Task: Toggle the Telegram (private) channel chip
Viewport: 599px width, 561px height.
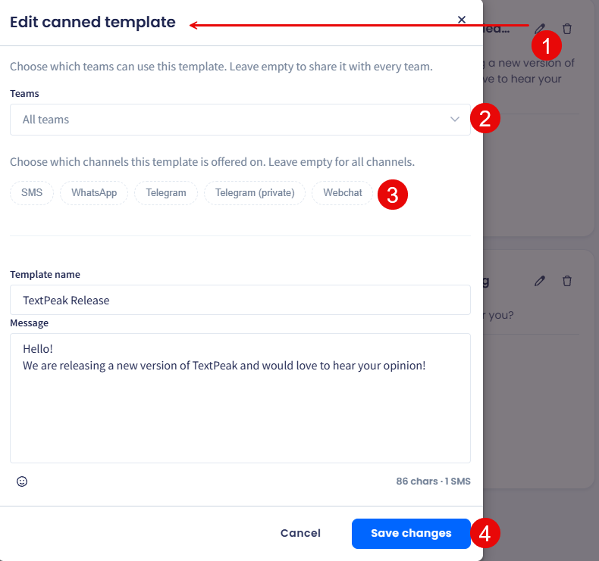Action: pos(255,192)
